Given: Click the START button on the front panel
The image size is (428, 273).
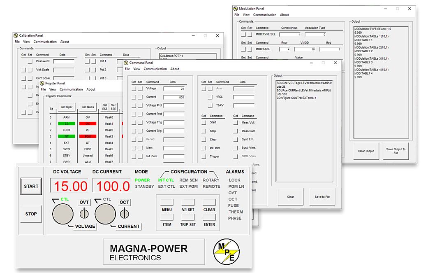Looking at the screenshot, I should click(x=31, y=187).
